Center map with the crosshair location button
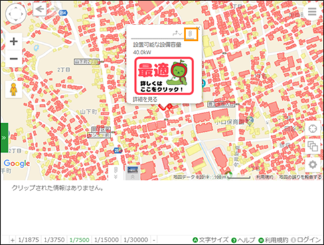This screenshot has width=324, height=245. point(313,129)
